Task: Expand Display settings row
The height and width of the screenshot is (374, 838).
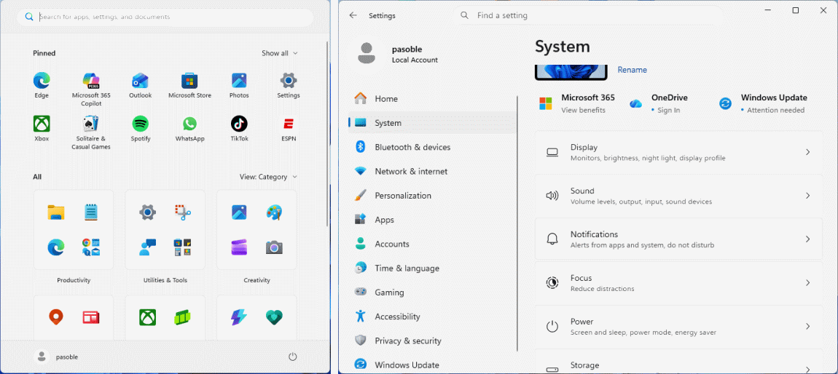Action: 678,152
